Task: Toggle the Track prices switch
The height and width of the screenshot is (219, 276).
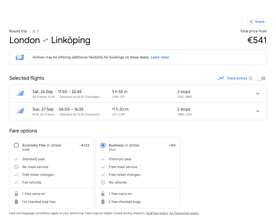Action: (261, 78)
